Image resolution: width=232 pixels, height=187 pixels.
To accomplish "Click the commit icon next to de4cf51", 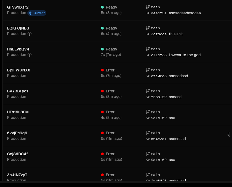I will 148,13.
